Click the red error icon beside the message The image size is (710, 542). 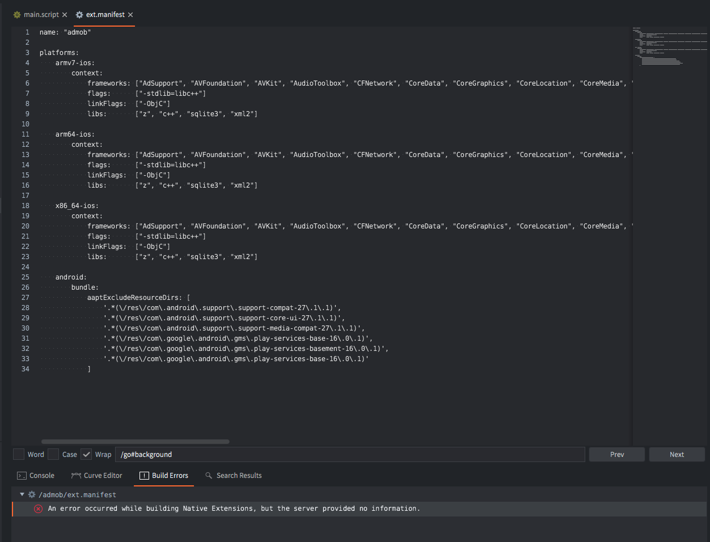[x=38, y=509]
